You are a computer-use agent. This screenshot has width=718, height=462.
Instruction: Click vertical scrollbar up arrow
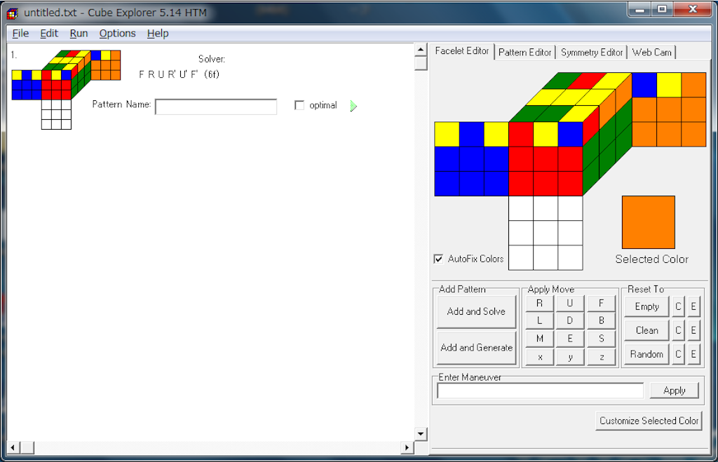(x=421, y=50)
